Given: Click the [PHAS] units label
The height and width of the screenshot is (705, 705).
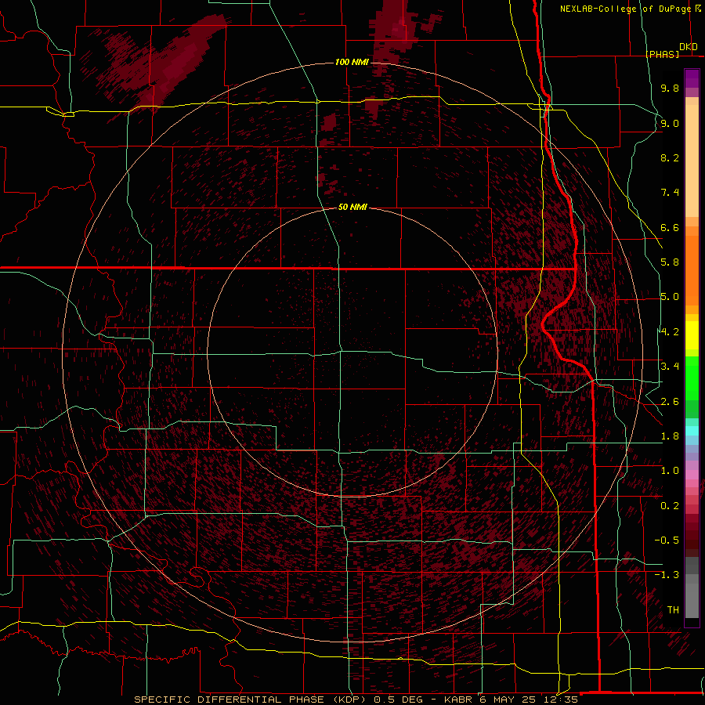Looking at the screenshot, I should (662, 54).
